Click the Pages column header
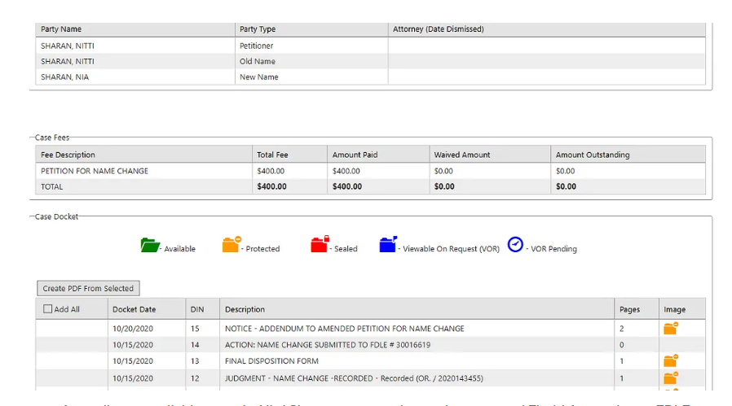This screenshot has width=732, height=406. click(x=629, y=309)
